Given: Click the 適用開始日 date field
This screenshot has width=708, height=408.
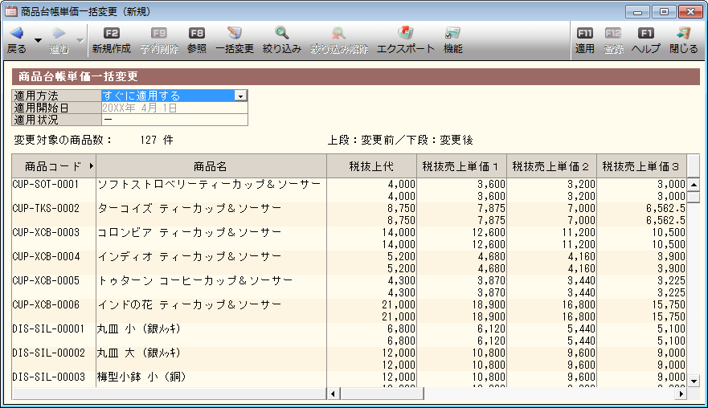Looking at the screenshot, I should 174,108.
